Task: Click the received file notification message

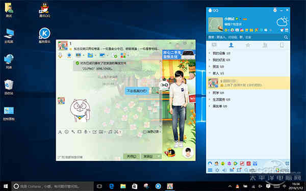Action: point(107,66)
